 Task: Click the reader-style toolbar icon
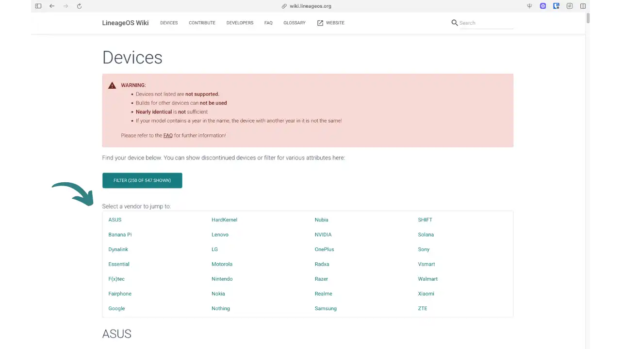tap(570, 6)
